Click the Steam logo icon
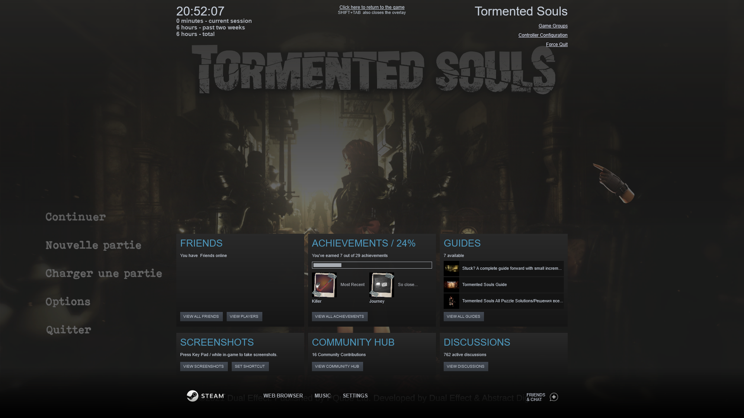 [193, 396]
